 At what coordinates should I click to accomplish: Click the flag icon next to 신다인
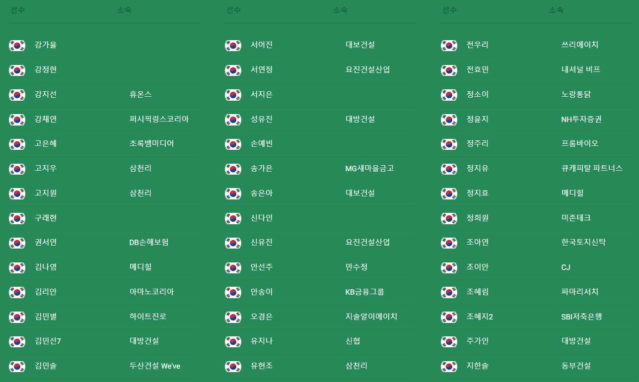pos(233,218)
